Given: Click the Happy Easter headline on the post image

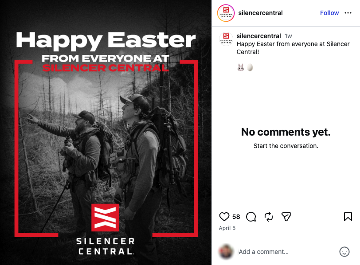Looking at the screenshot, I should [x=106, y=41].
